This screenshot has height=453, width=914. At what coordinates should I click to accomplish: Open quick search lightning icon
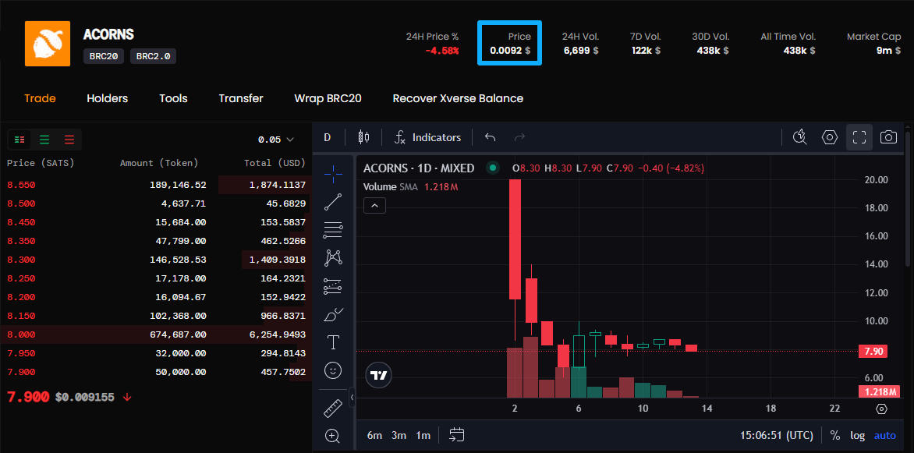tap(800, 137)
